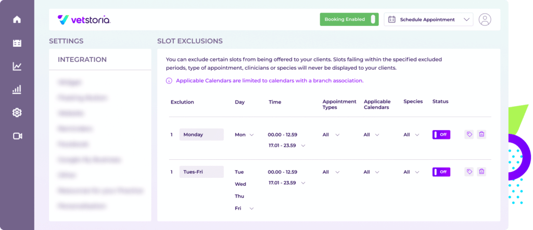Delete the Monday exclusion with trash icon

[481, 135]
